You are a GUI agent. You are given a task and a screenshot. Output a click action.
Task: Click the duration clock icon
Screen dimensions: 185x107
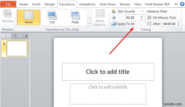tap(114, 18)
